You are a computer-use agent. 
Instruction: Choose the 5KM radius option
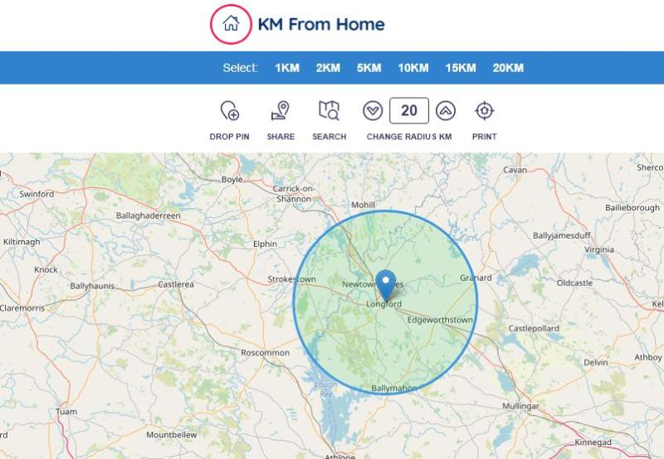(369, 68)
